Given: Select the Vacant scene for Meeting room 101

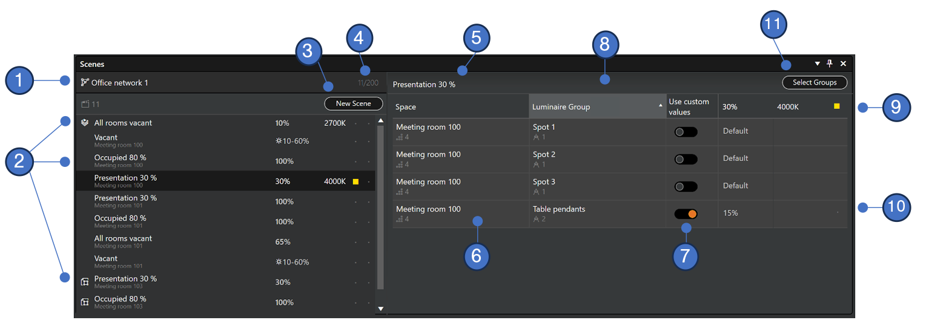Looking at the screenshot, I should pyautogui.click(x=225, y=262).
